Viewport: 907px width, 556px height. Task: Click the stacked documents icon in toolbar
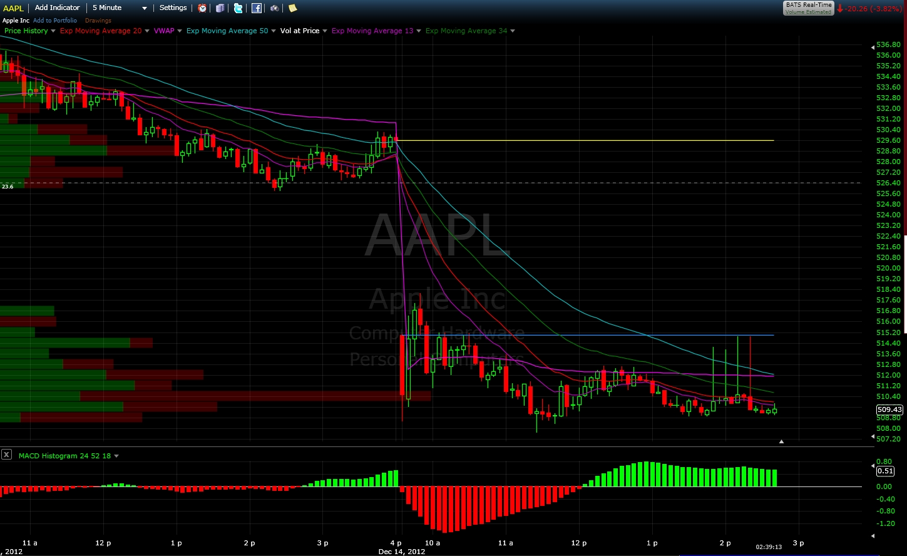point(220,8)
